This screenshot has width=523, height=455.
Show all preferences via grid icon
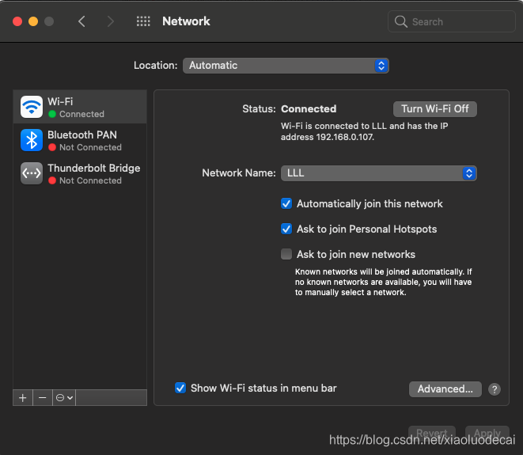[x=143, y=21]
